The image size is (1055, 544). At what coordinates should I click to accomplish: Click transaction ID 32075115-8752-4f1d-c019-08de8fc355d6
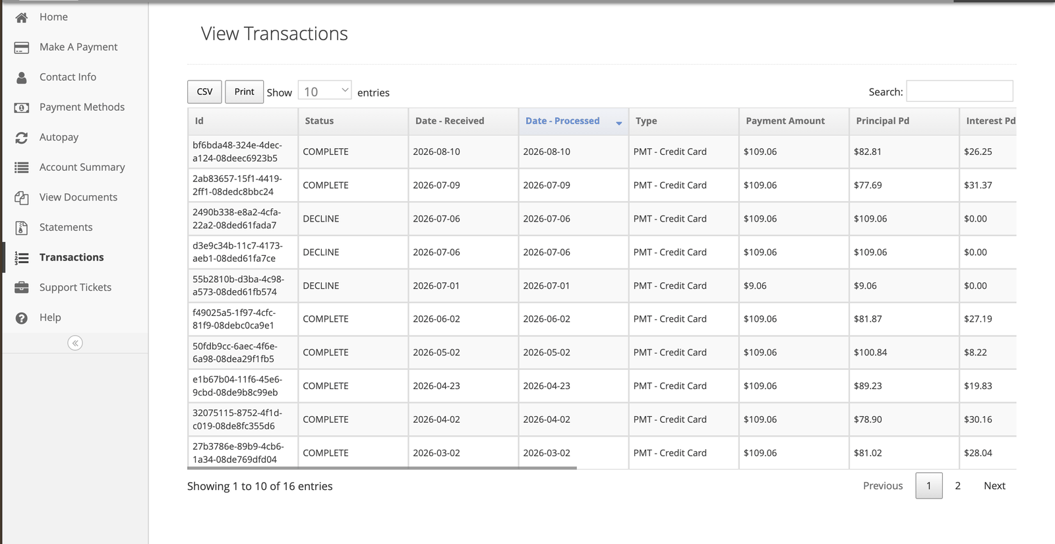tap(237, 419)
